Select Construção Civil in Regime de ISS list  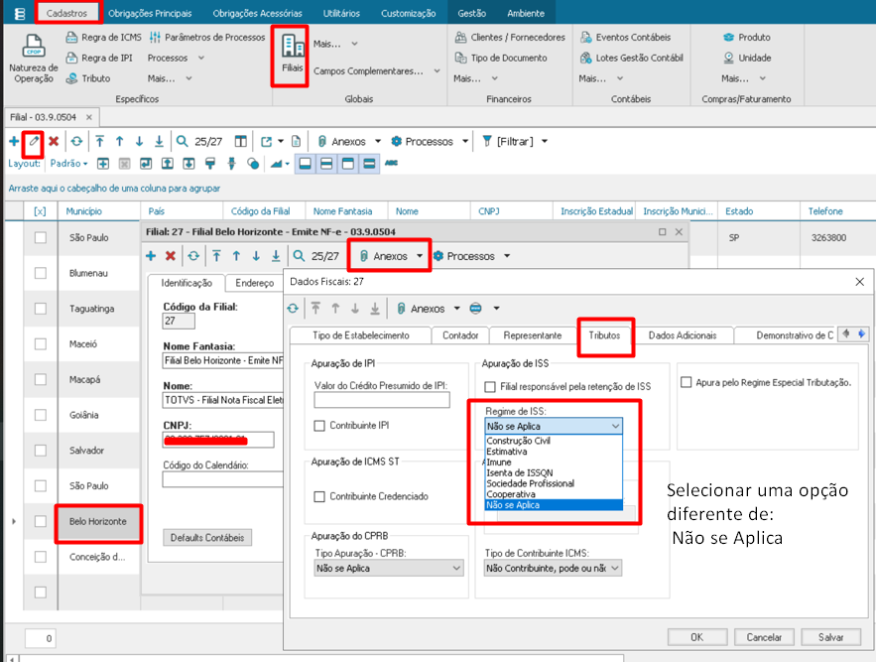point(554,441)
